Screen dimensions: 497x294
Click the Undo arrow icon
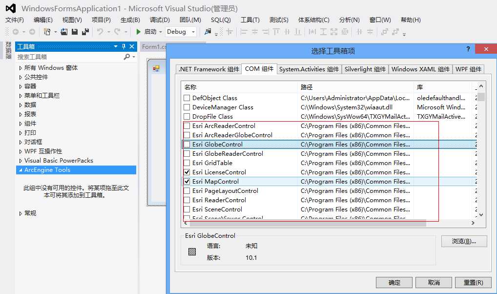(x=100, y=32)
